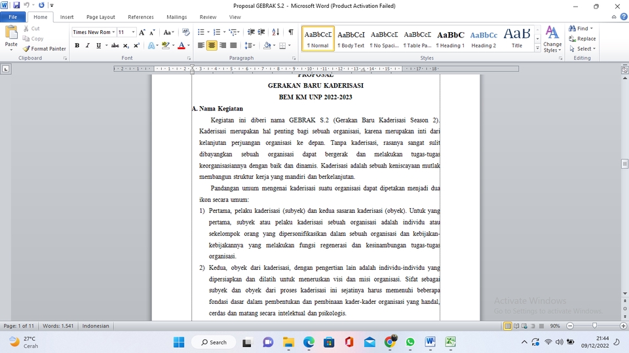This screenshot has height=353, width=629.
Task: Increase paragraph indent
Action: [261, 32]
